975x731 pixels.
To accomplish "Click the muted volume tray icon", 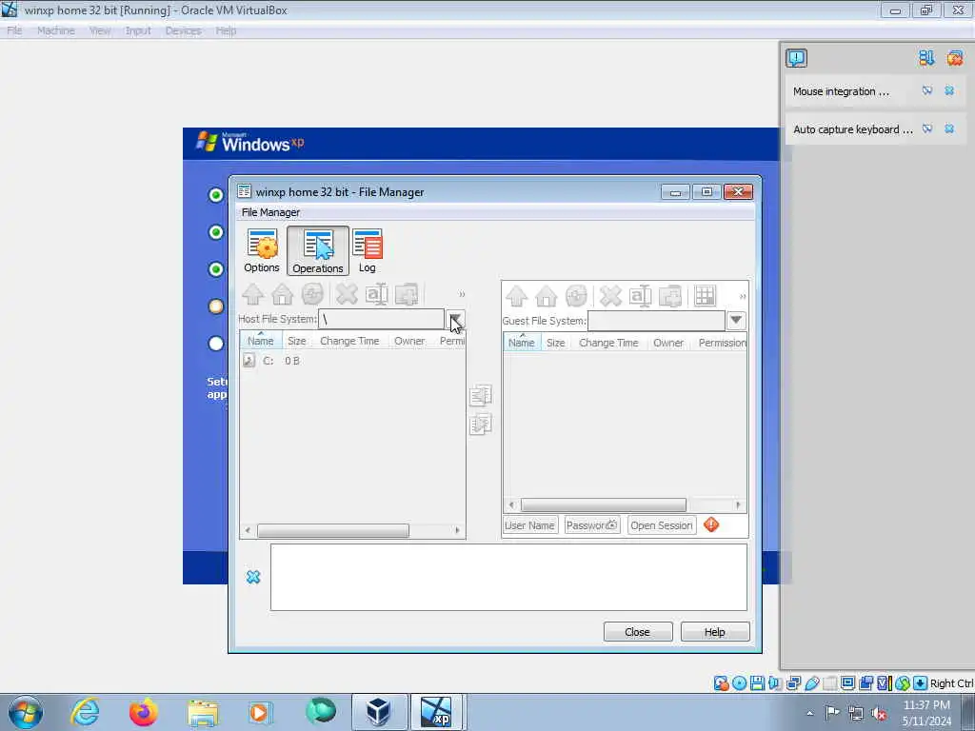I will pos(879,713).
